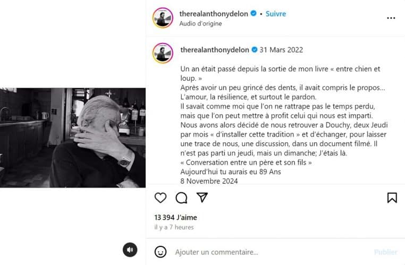The image size is (405, 265).
Task: Focus the Ajouter un commentaire field
Action: (x=271, y=252)
